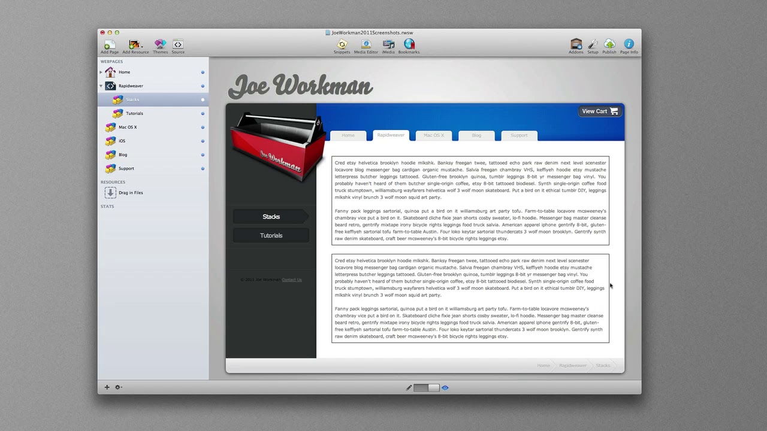Click the Home breadcrumb link
This screenshot has width=767, height=431.
click(543, 365)
